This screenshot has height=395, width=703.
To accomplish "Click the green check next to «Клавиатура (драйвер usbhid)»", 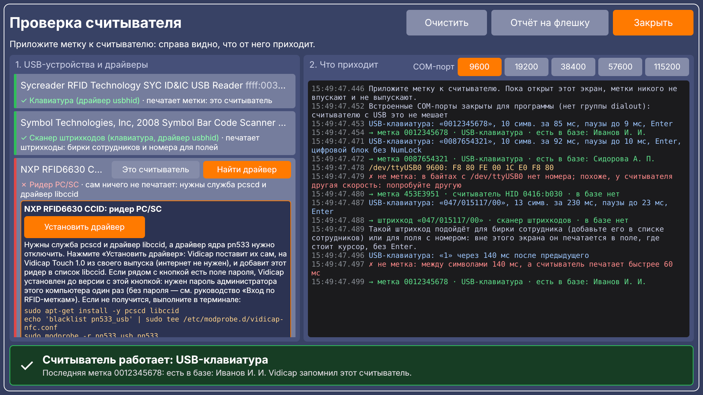I will pos(24,101).
